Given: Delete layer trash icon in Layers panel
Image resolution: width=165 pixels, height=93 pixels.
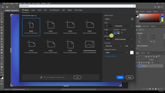Looking at the screenshot, I should (x=161, y=89).
